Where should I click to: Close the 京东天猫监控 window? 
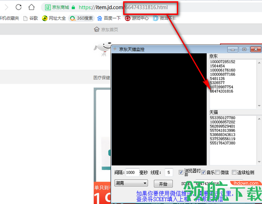point(255,49)
